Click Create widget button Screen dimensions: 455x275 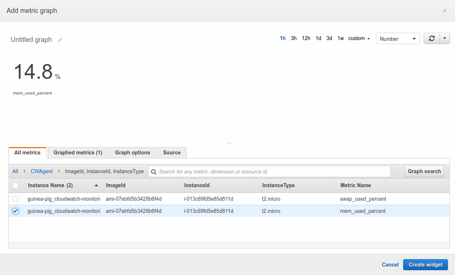click(x=426, y=265)
